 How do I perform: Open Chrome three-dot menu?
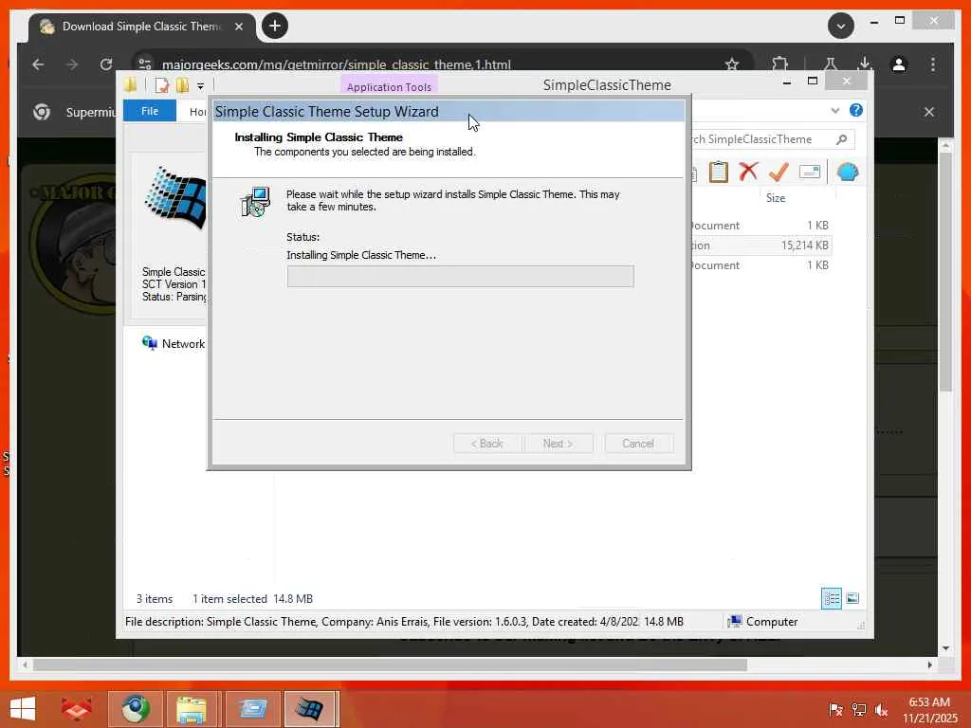933,64
